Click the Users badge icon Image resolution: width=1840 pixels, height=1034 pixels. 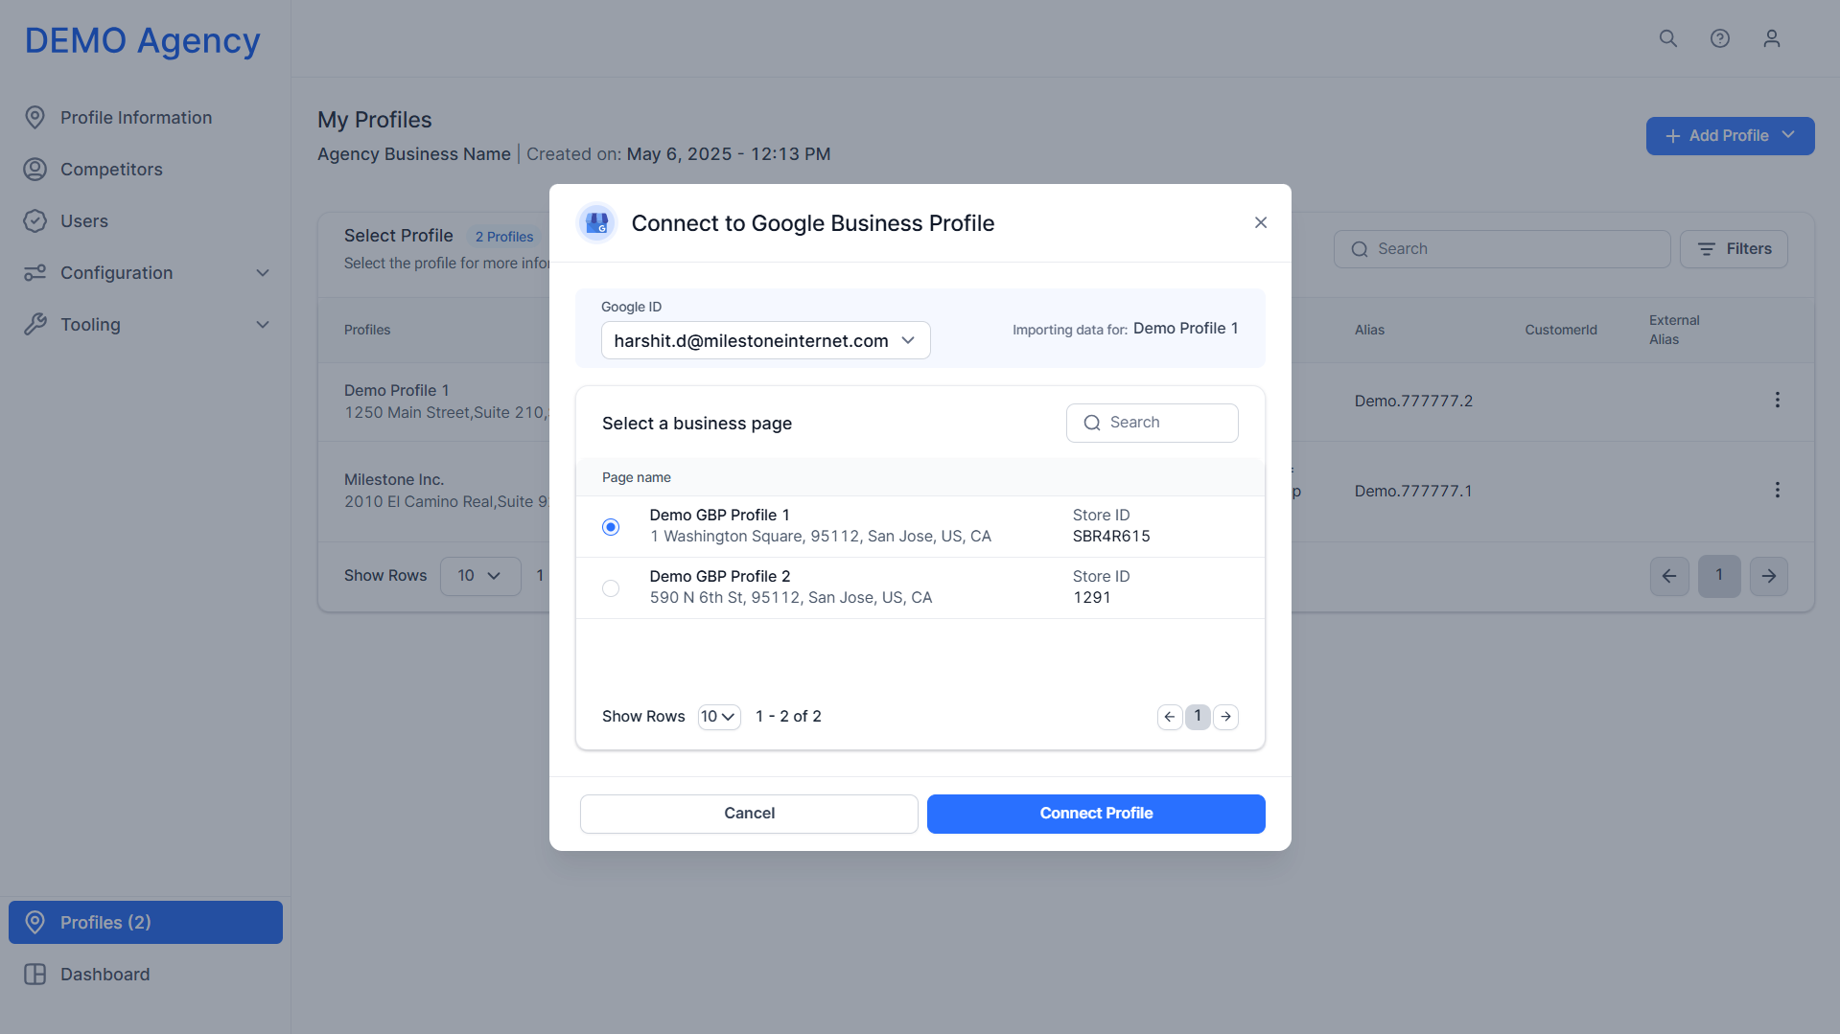coord(35,221)
